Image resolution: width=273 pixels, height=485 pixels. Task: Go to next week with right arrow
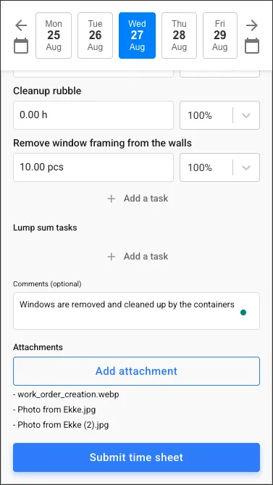click(x=252, y=25)
